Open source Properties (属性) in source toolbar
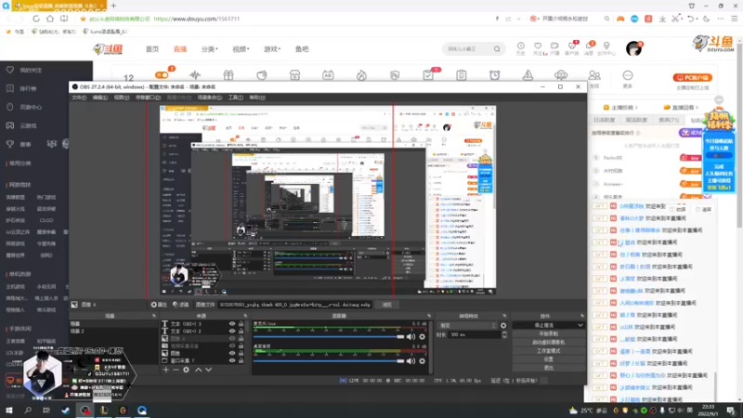The image size is (743, 418). [159, 305]
